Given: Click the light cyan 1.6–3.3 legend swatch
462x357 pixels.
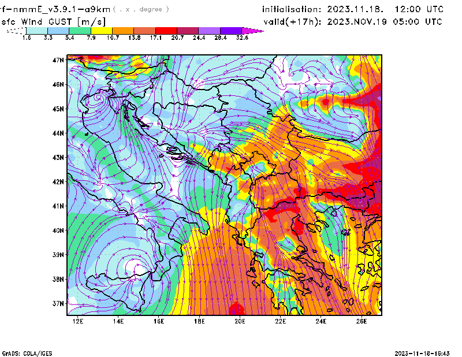Looking at the screenshot, I should pyautogui.click(x=37, y=31).
